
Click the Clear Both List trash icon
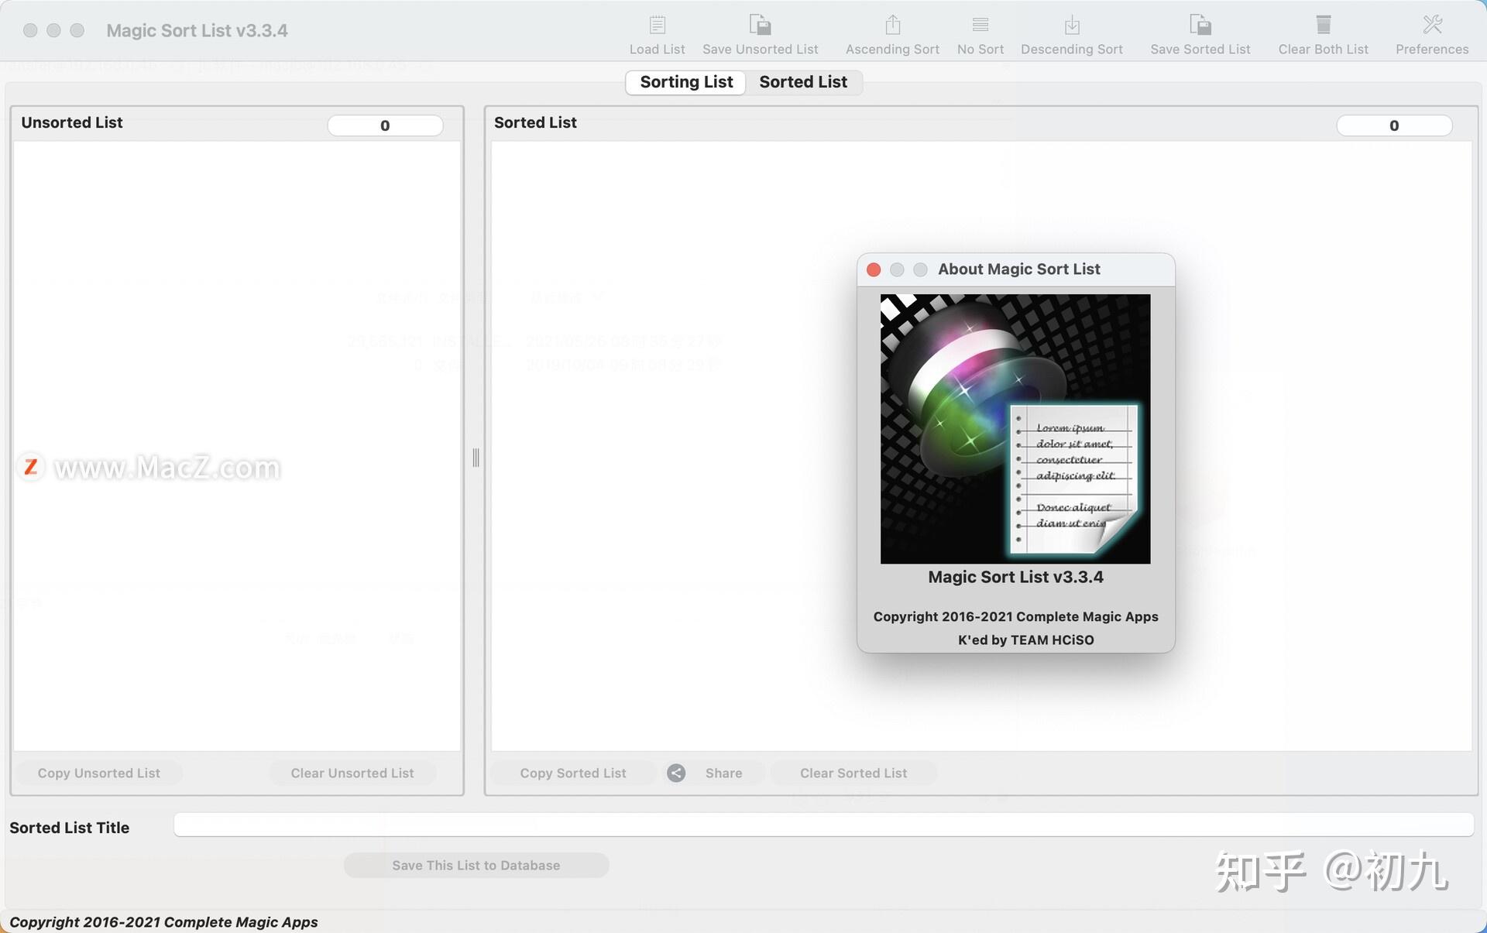coord(1323,26)
